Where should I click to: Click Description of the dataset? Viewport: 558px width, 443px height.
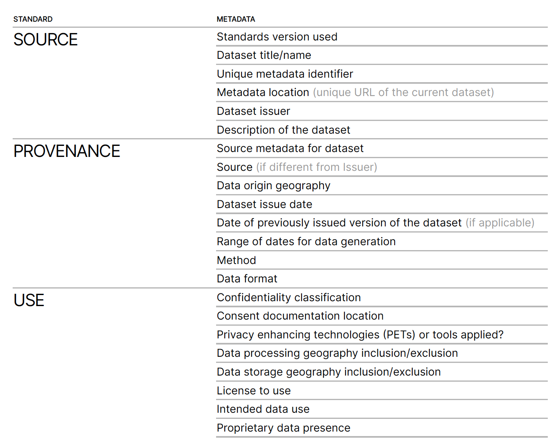[283, 130]
